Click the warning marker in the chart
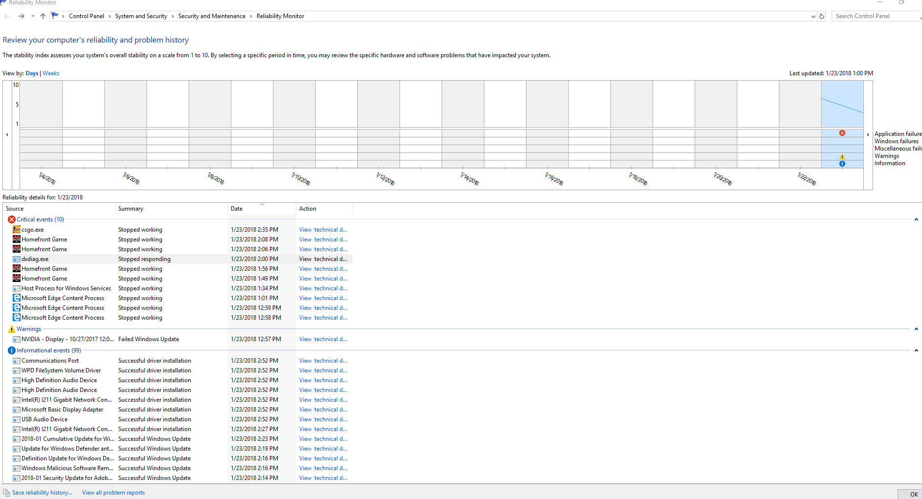 coord(842,157)
